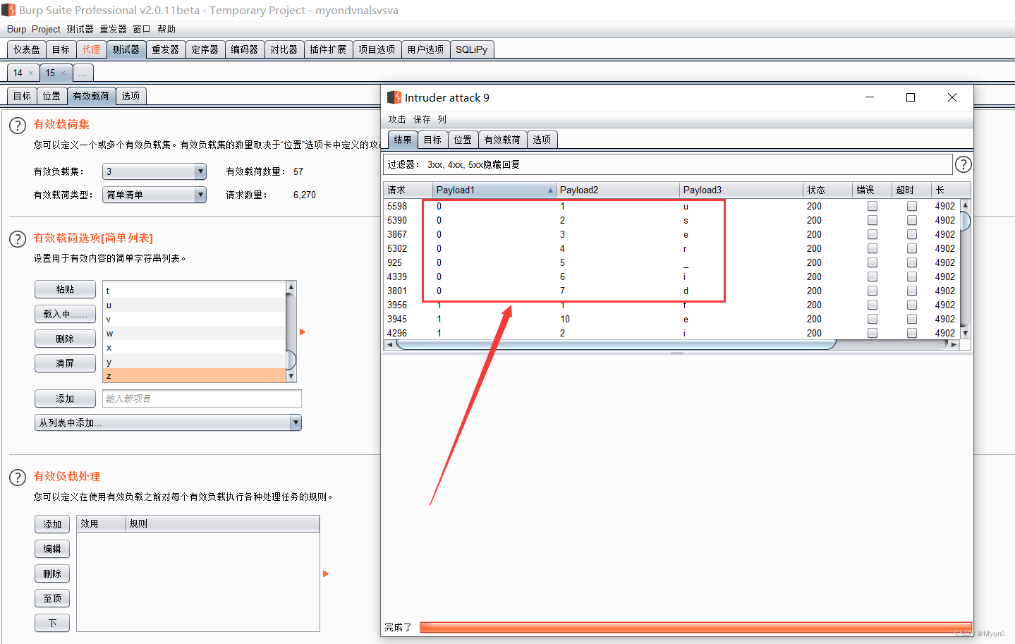
Task: Click 编辑 button in payload processing
Action: (52, 549)
